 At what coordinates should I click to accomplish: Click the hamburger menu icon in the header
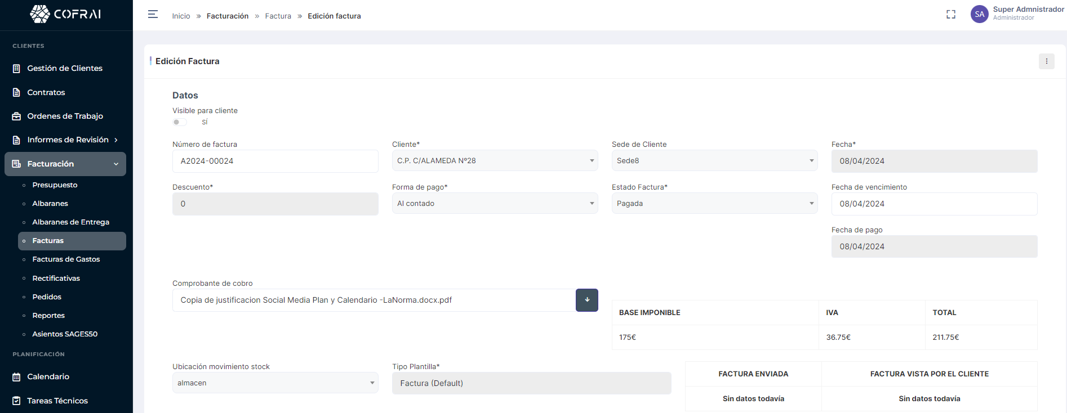[153, 15]
